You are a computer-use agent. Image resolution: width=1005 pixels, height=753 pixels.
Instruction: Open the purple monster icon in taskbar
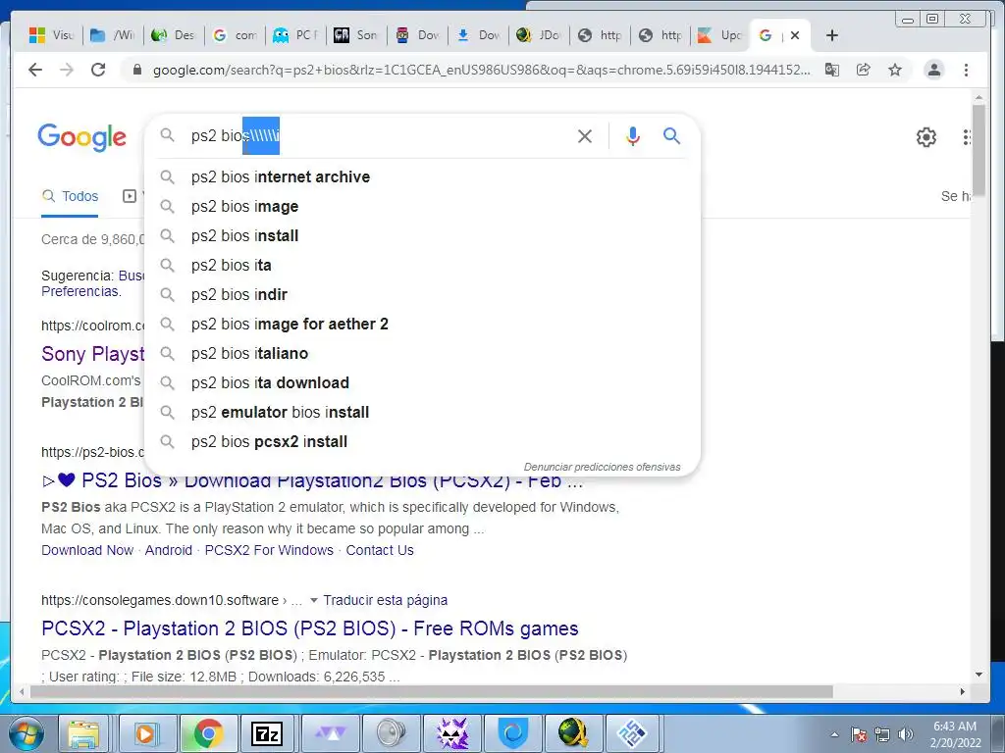[x=451, y=733]
